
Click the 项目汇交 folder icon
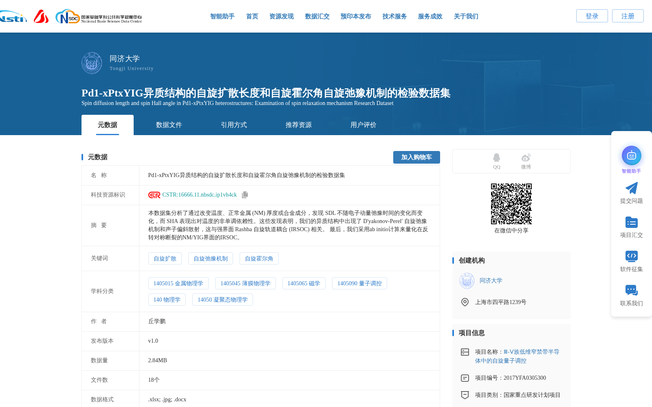(x=632, y=222)
